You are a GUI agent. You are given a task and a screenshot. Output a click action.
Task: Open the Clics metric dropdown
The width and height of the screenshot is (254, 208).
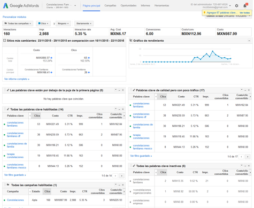(x=43, y=24)
